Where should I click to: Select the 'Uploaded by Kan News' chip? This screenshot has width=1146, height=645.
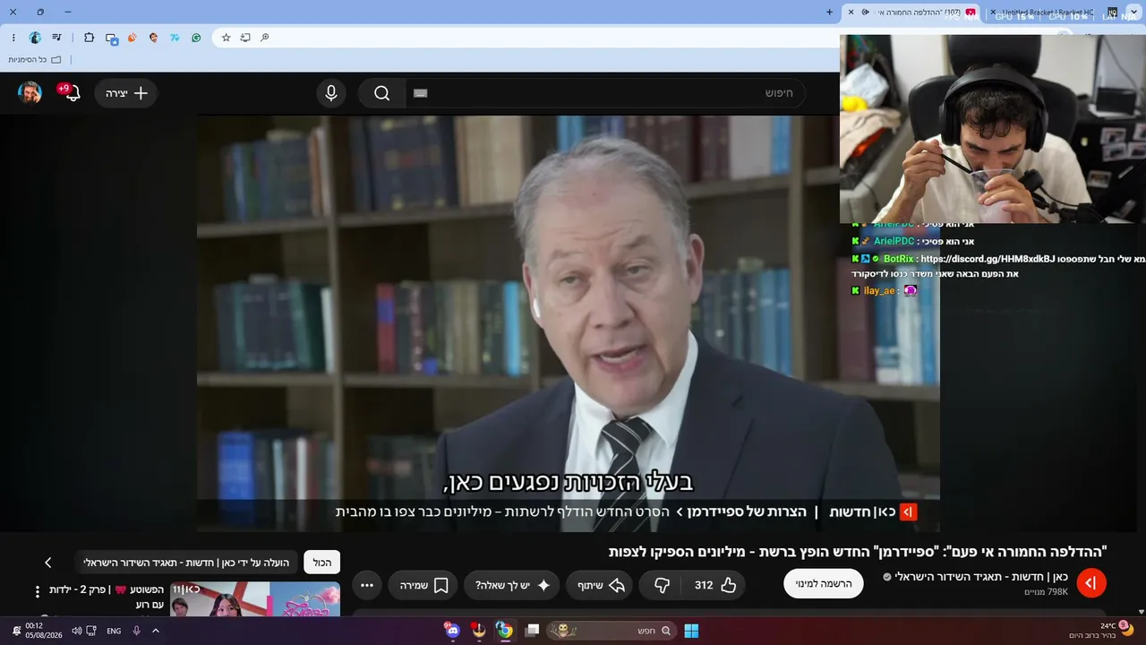186,563
